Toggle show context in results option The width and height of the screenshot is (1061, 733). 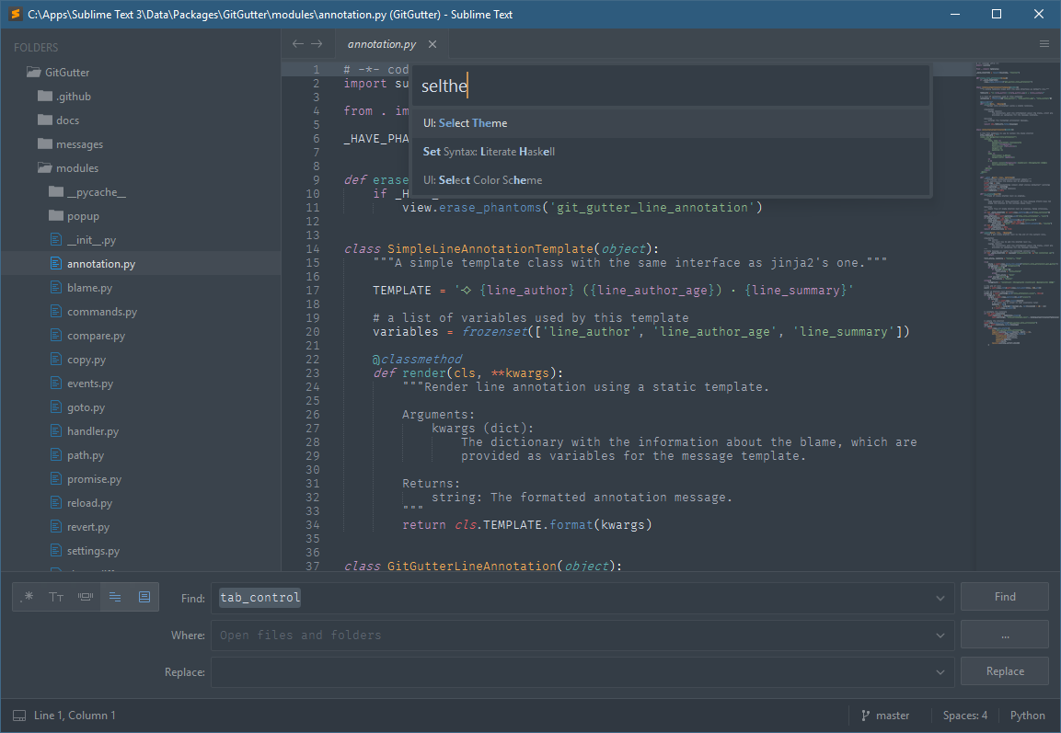coord(115,596)
